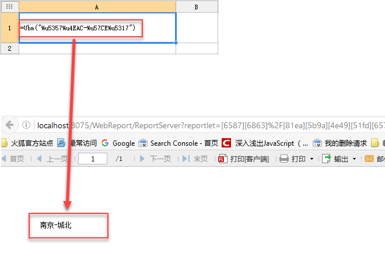
Task: Click the browser back arrow button
Action: [10, 125]
